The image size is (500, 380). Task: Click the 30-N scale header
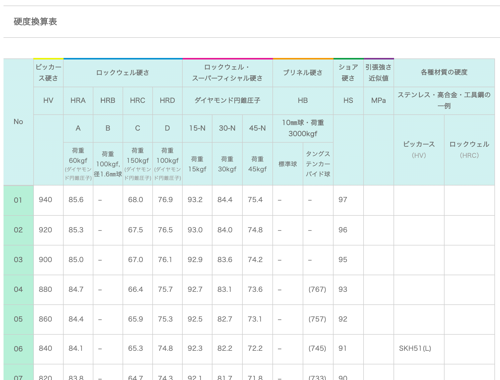[x=227, y=128]
